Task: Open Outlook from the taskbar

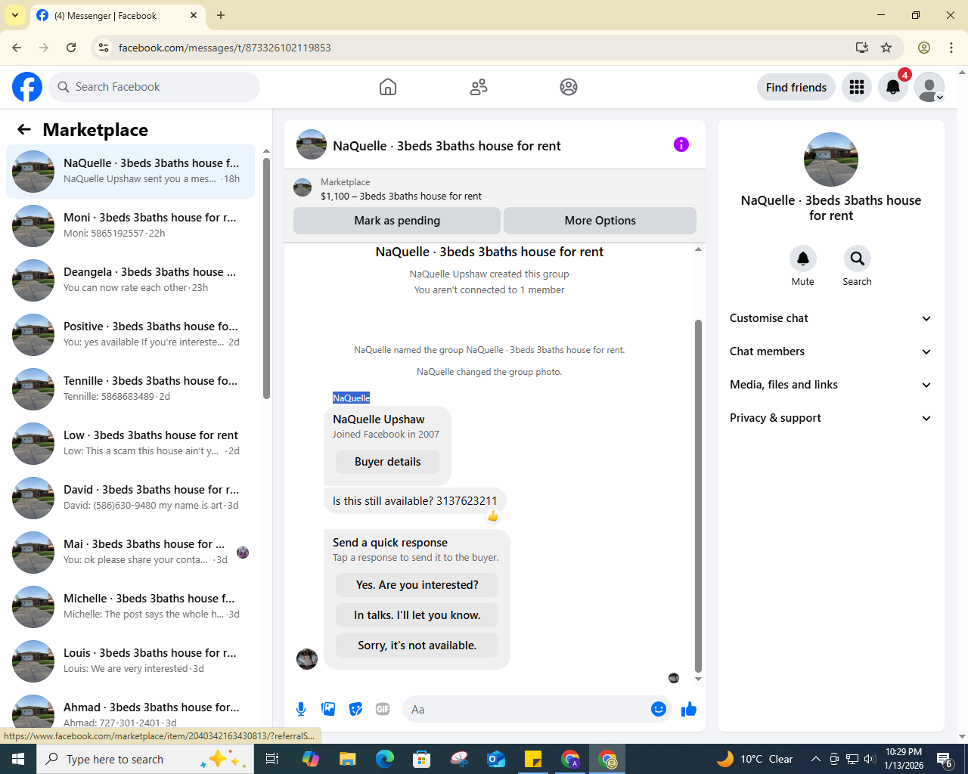Action: (x=496, y=759)
